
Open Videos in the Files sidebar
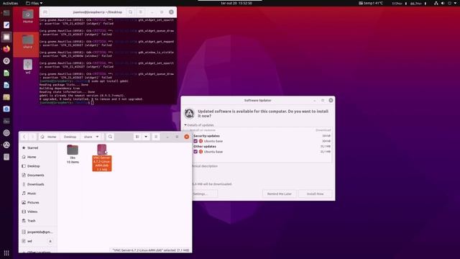coord(38,212)
